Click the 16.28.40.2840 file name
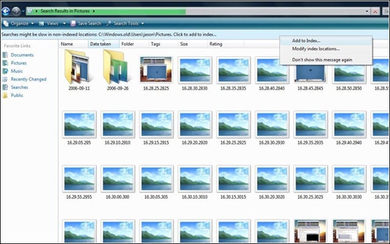The width and height of the screenshot is (390, 244). [272, 88]
